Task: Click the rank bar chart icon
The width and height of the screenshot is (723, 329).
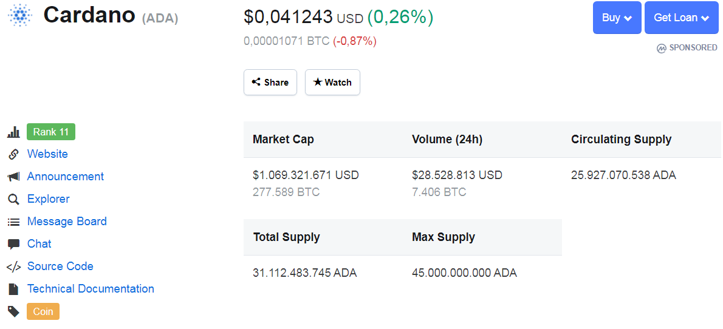Action: tap(13, 132)
